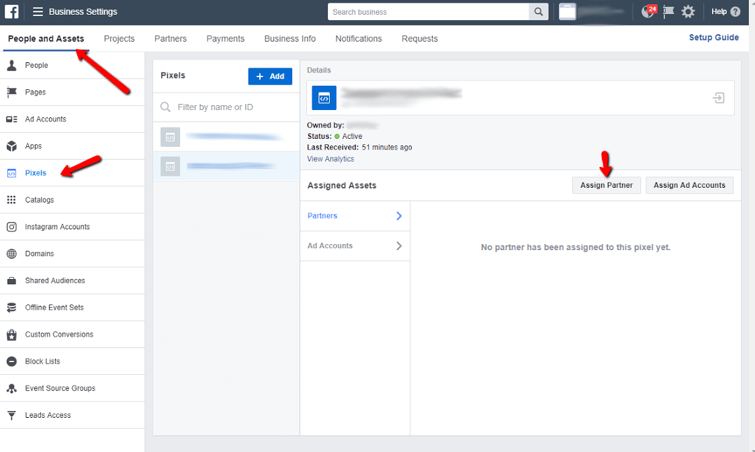Viewport: 755px width, 452px height.
Task: Open the View Analytics link
Action: [x=330, y=159]
